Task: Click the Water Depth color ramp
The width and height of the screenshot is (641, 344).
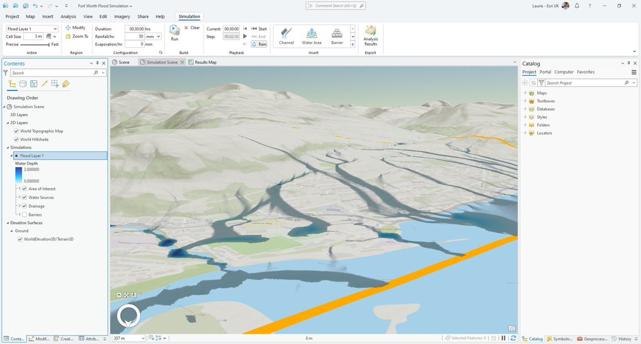Action: pyautogui.click(x=19, y=175)
